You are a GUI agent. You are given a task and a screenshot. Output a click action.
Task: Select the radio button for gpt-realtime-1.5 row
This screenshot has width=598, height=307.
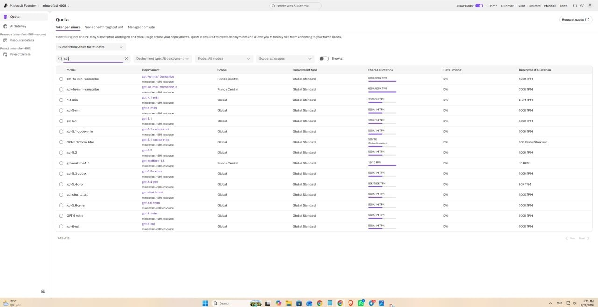tap(61, 163)
